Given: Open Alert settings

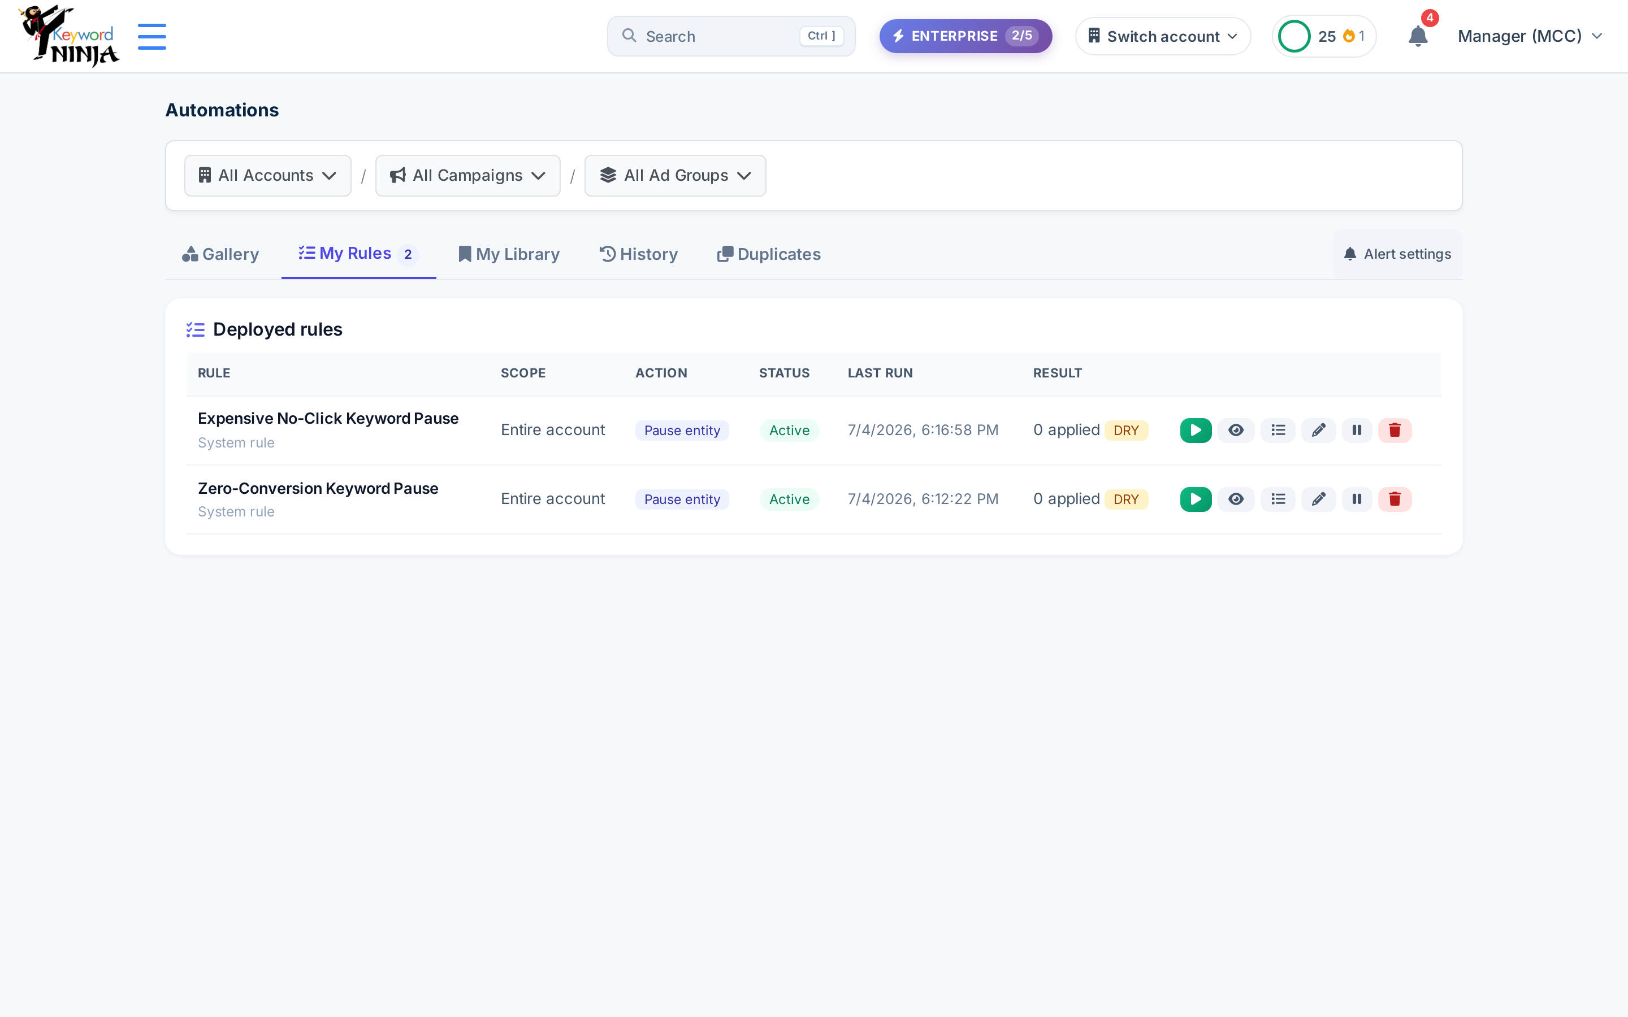Looking at the screenshot, I should pyautogui.click(x=1397, y=254).
